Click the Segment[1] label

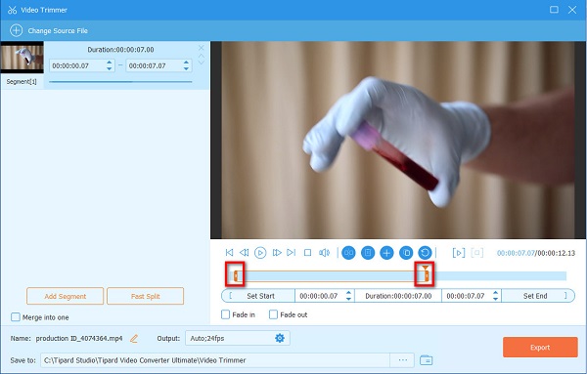[22, 81]
